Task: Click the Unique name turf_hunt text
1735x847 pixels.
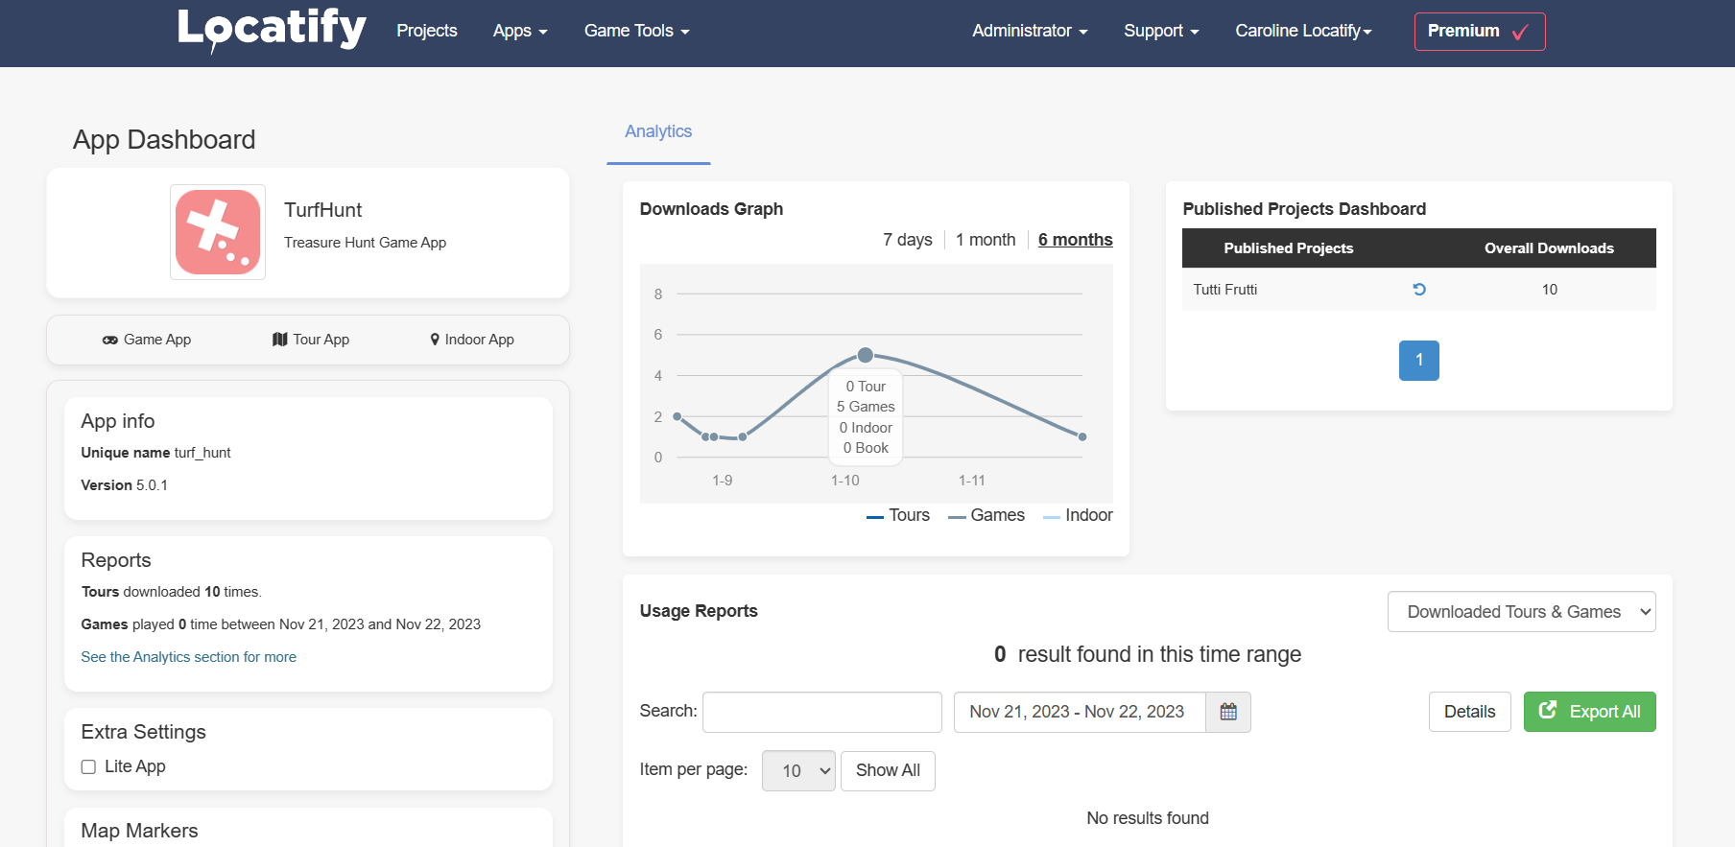Action: pyautogui.click(x=156, y=453)
